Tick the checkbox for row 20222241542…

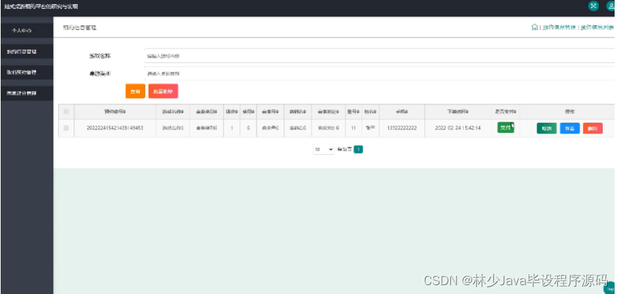point(66,128)
